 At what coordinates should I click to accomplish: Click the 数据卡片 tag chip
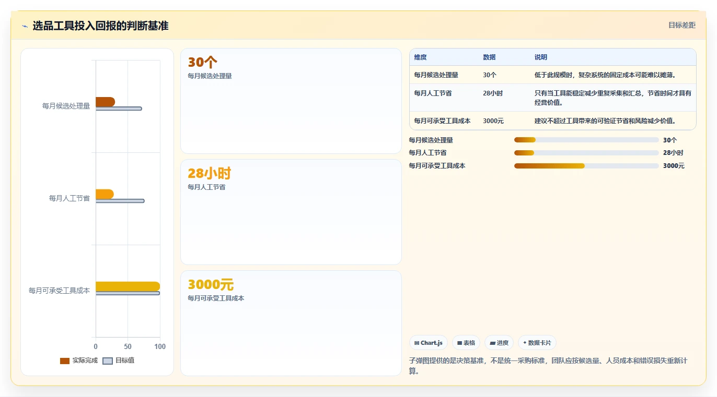click(537, 343)
